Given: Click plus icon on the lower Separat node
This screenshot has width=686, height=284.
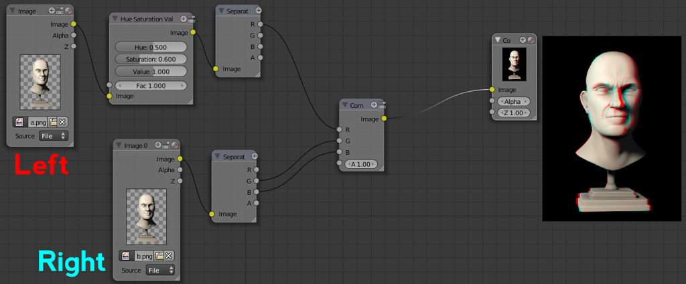Looking at the screenshot, I should [x=254, y=156].
